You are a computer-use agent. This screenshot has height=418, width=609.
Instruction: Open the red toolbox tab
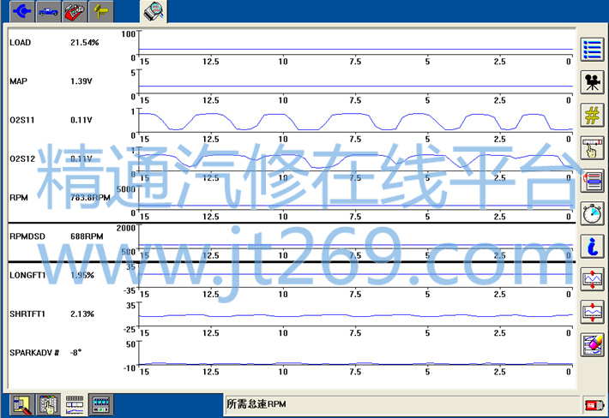pos(75,11)
